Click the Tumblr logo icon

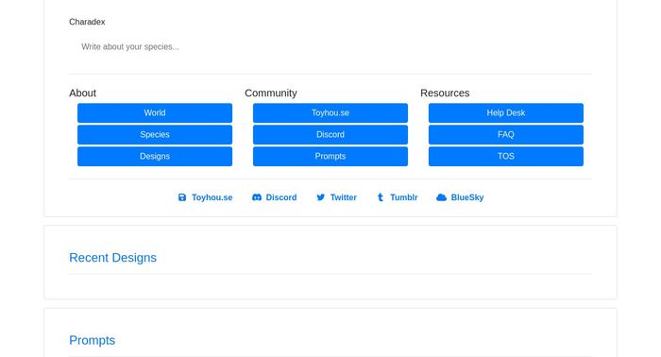pos(381,197)
